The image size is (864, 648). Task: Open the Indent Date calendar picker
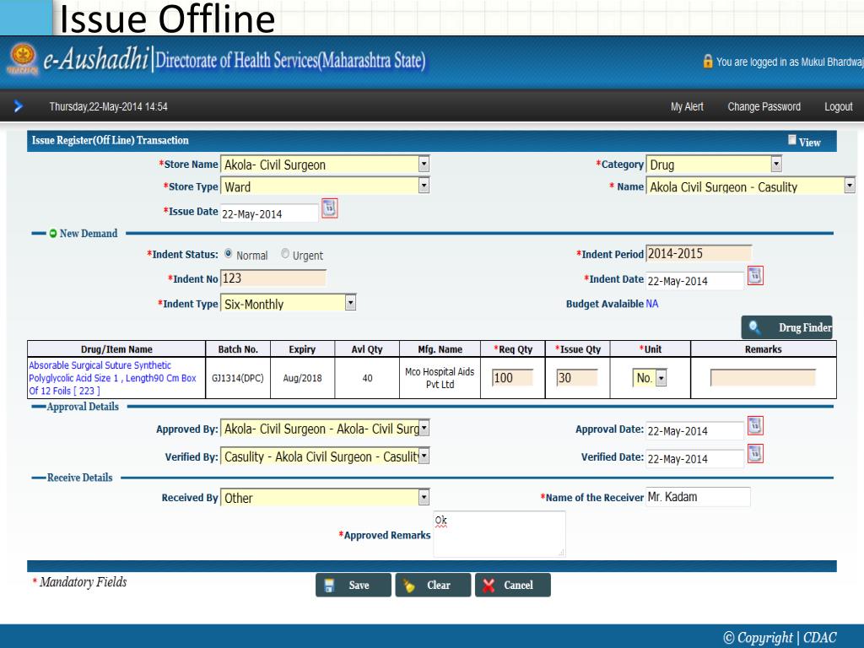tap(755, 276)
